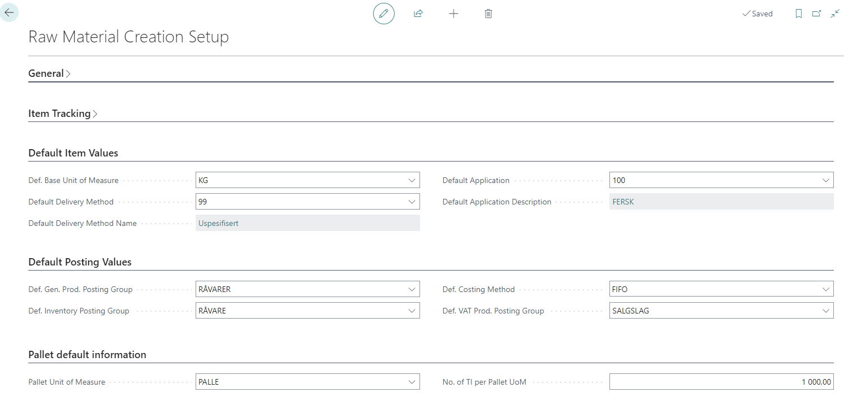Open Def. VAT Prod. Posting Group dropdown
848x405 pixels.
825,311
